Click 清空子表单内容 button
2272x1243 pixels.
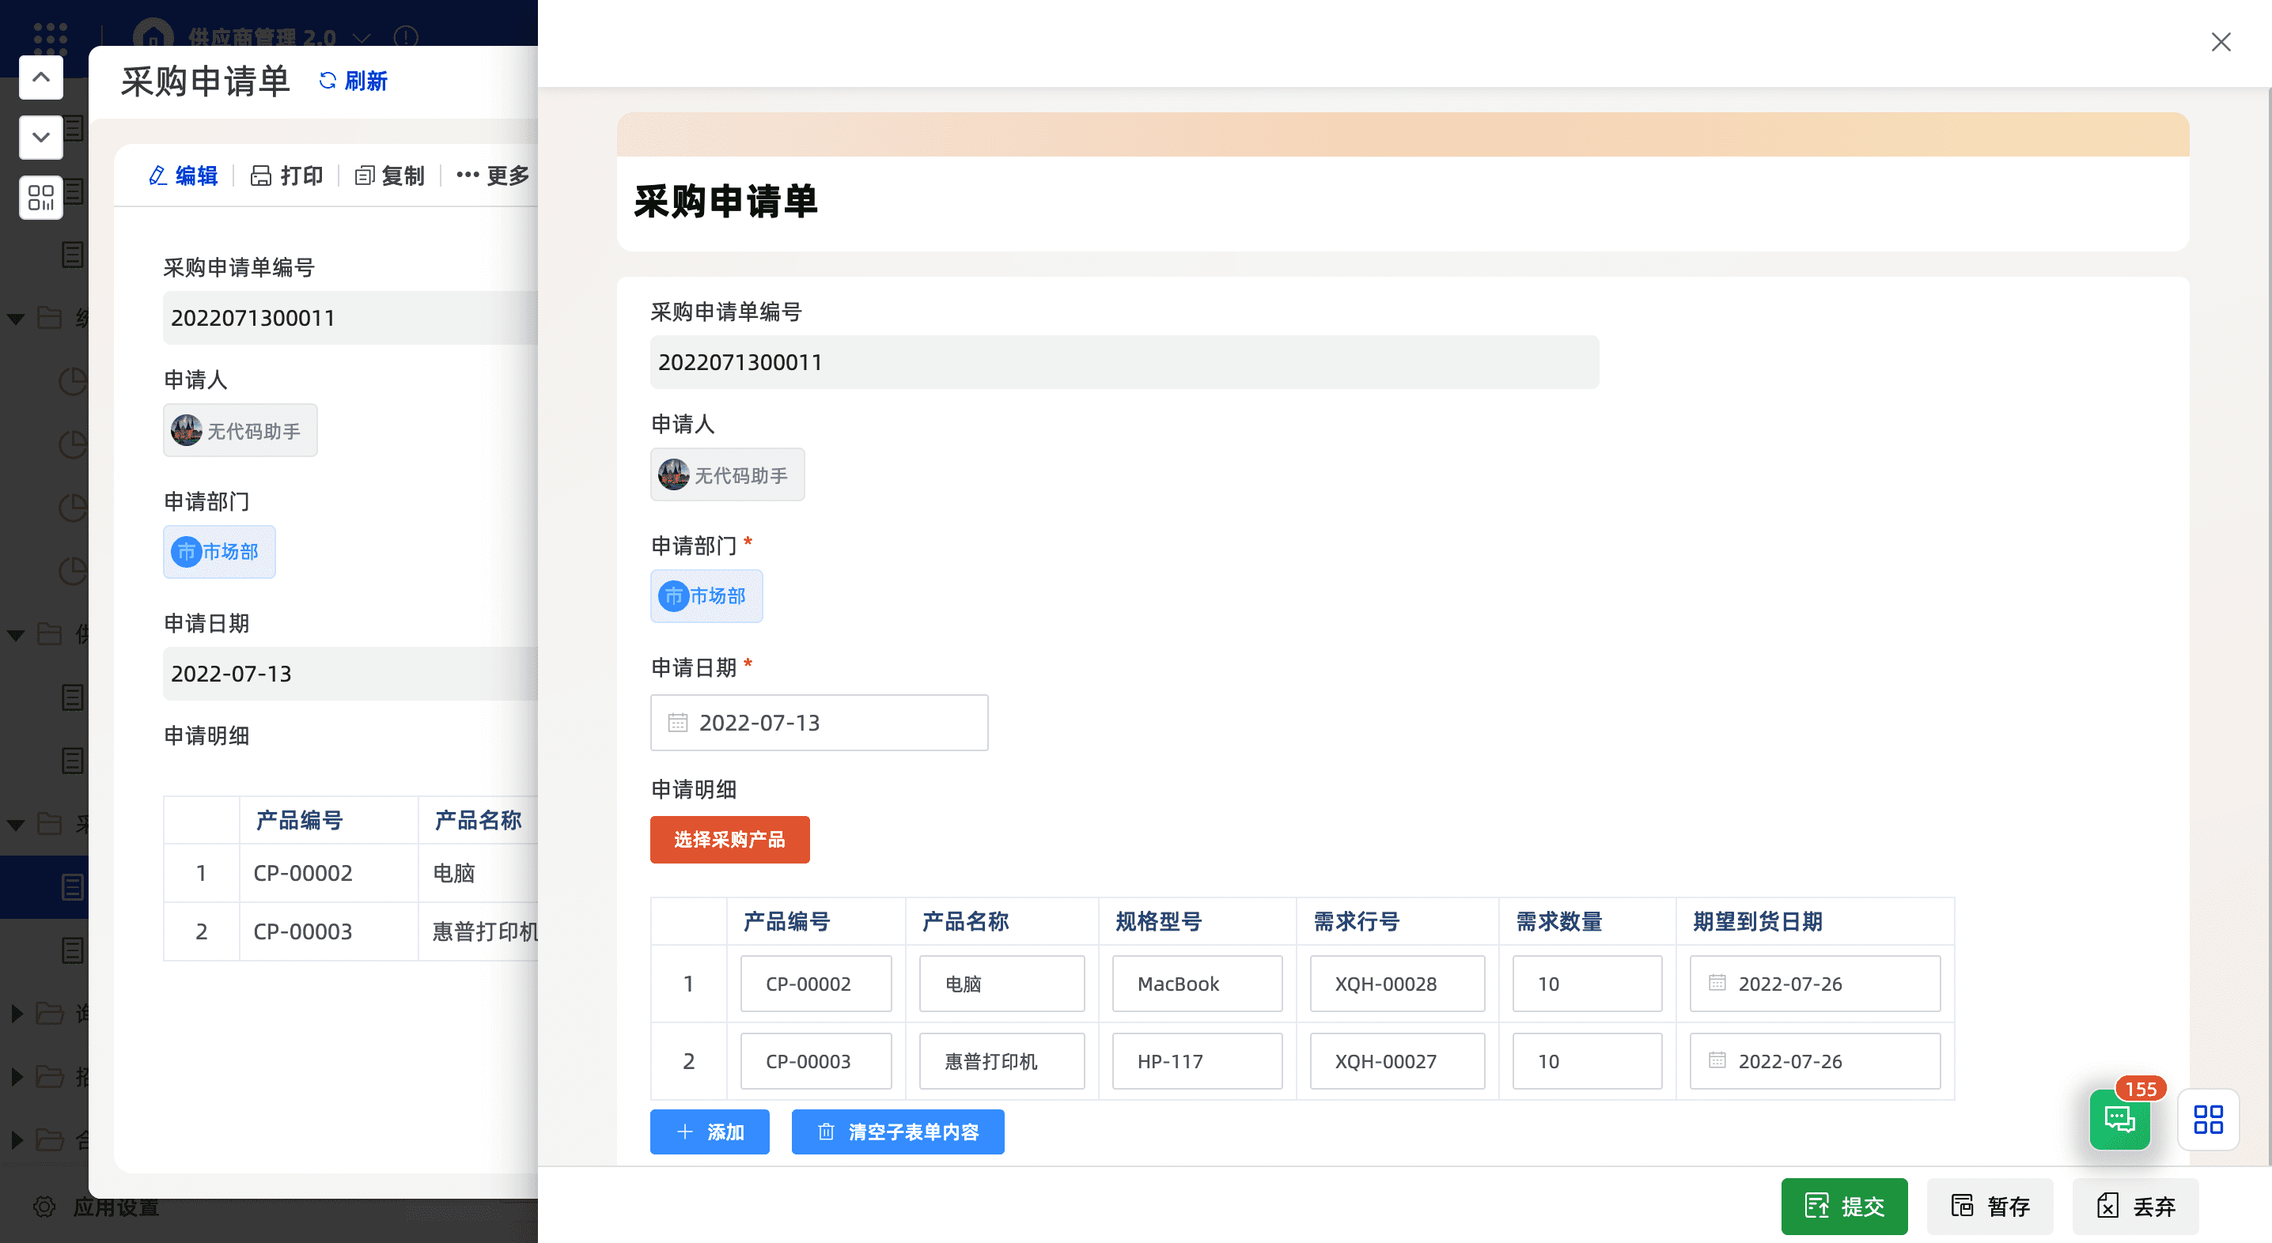point(897,1131)
